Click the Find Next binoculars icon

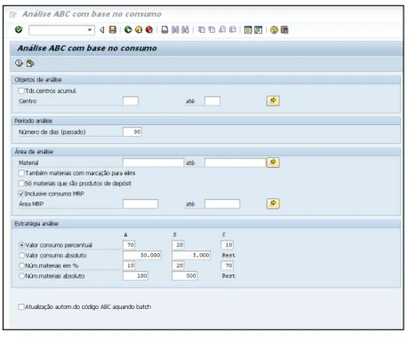[x=185, y=29]
